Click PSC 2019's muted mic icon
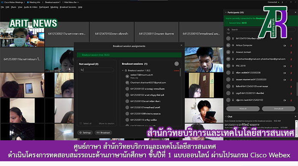 tap(291, 66)
